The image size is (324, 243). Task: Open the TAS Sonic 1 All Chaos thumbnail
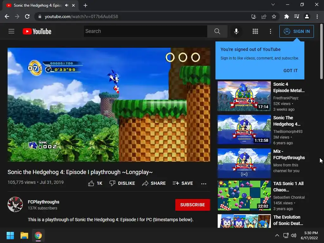point(244,196)
